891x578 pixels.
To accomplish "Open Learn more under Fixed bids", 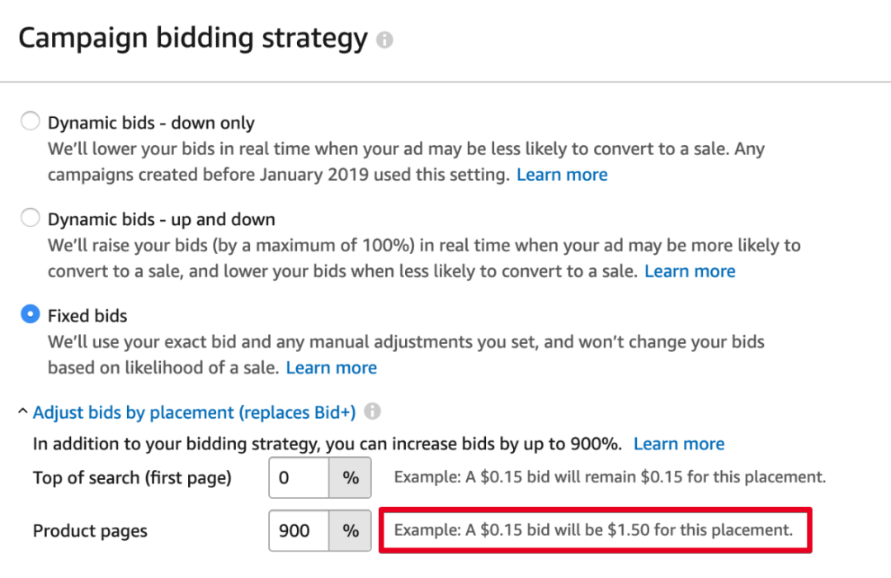I will point(332,368).
